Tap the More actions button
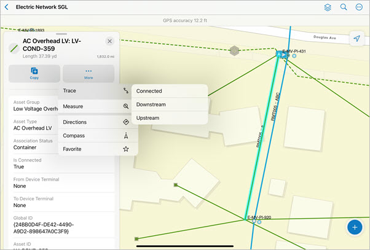 click(89, 74)
